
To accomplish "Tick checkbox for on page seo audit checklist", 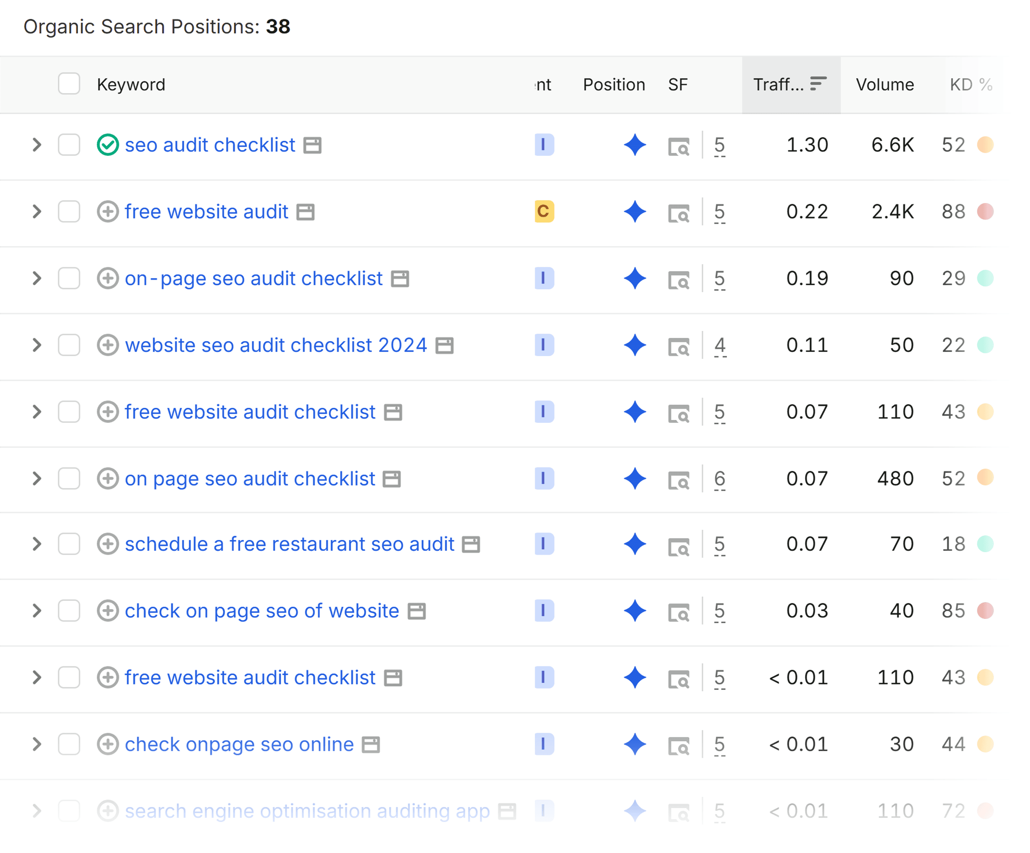I will click(69, 479).
